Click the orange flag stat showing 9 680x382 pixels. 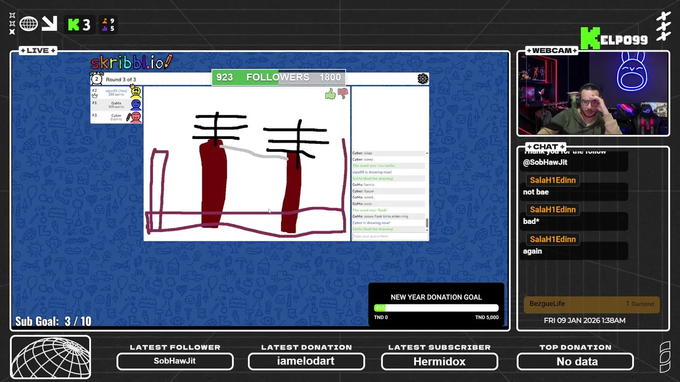tap(108, 21)
